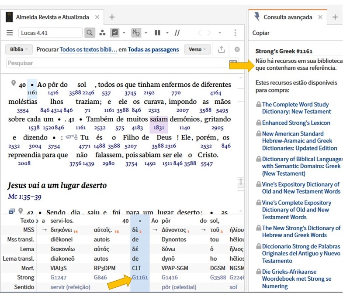The image size is (343, 296).
Task: Click the search magnifier button
Action: pyautogui.click(x=90, y=33)
